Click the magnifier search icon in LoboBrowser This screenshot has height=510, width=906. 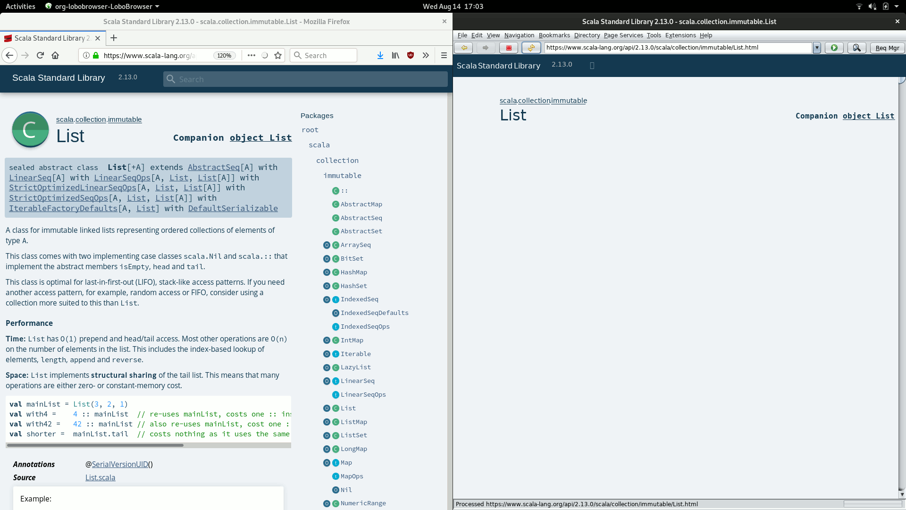856,48
